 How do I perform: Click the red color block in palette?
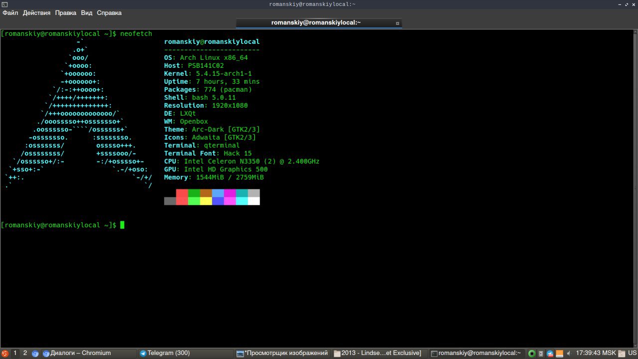click(182, 193)
